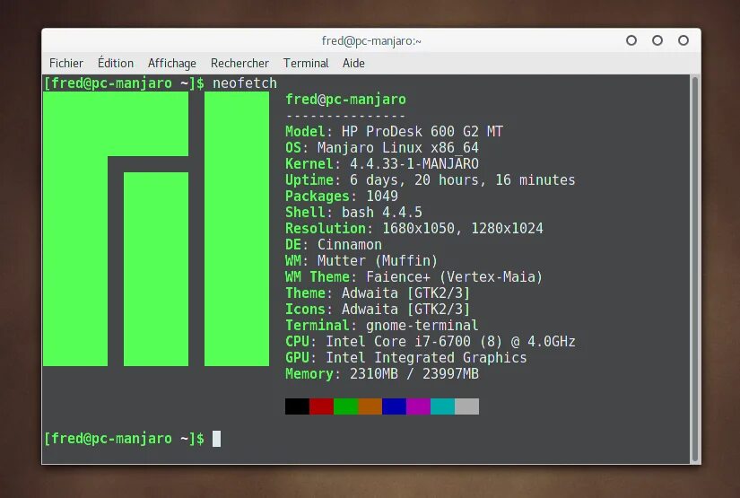Image resolution: width=740 pixels, height=498 pixels.
Task: Click the Icons line Adwaita
Action: pyautogui.click(x=378, y=310)
